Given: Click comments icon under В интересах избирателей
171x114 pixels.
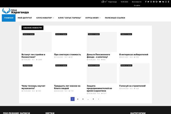Looking at the screenshot, I should [131, 57].
